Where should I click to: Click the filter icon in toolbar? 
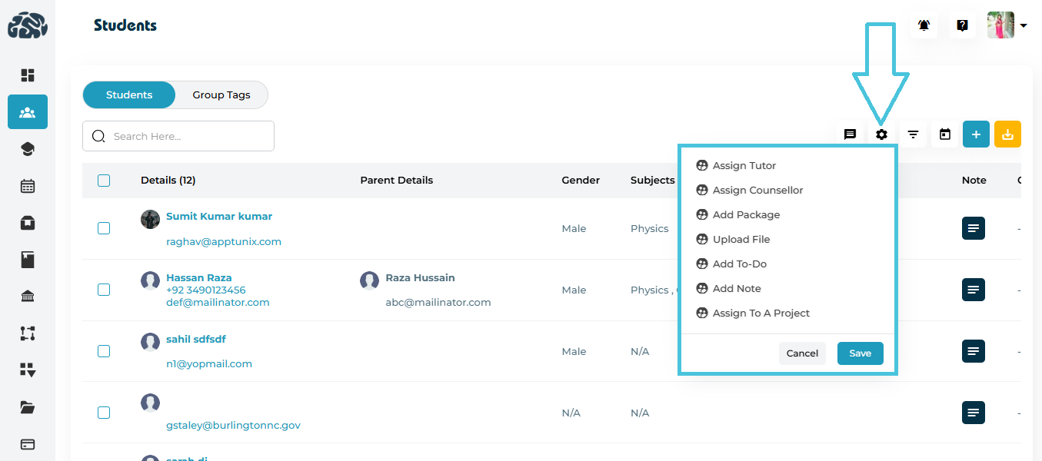pos(913,134)
